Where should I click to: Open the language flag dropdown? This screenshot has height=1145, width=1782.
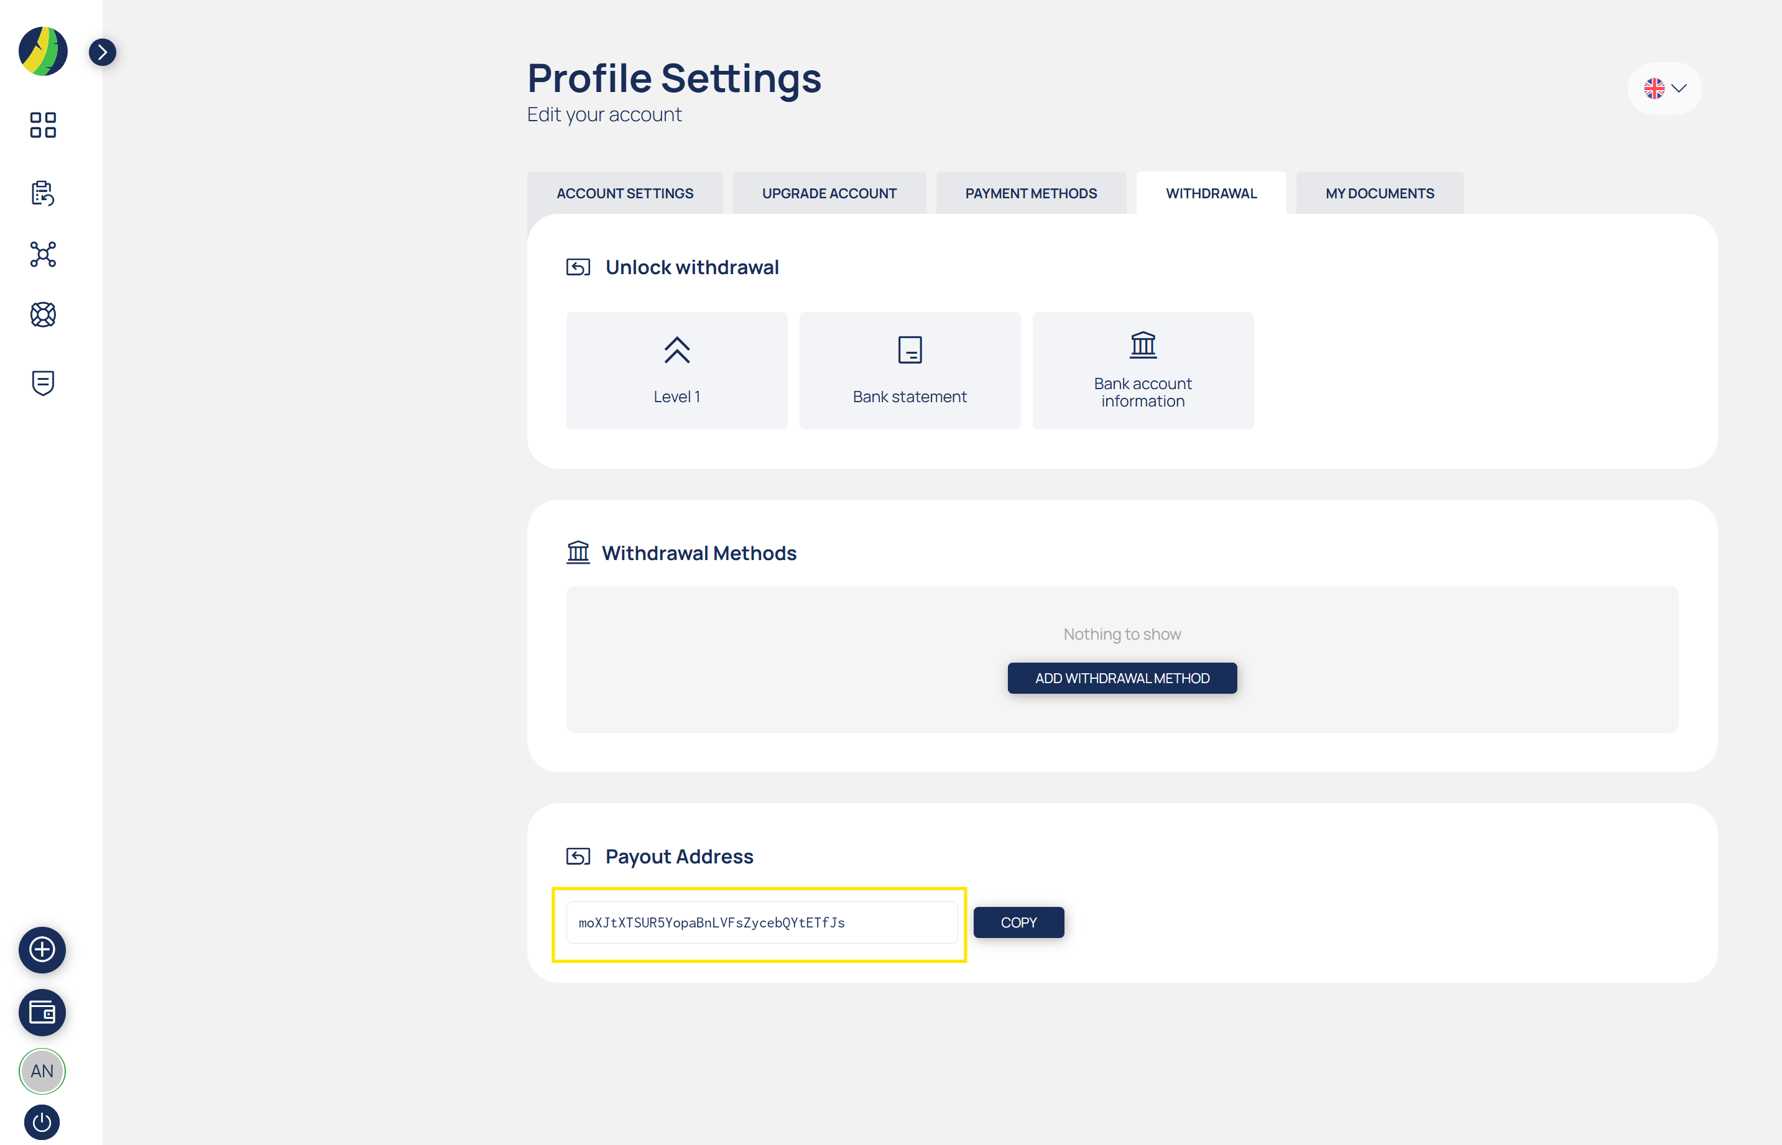point(1664,88)
